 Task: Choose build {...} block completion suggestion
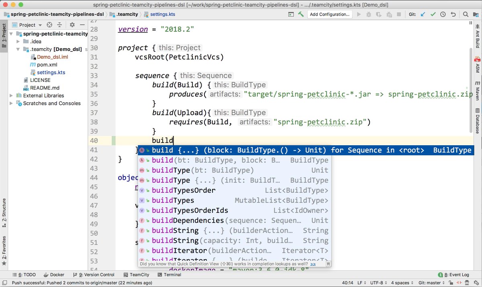pyautogui.click(x=306, y=150)
